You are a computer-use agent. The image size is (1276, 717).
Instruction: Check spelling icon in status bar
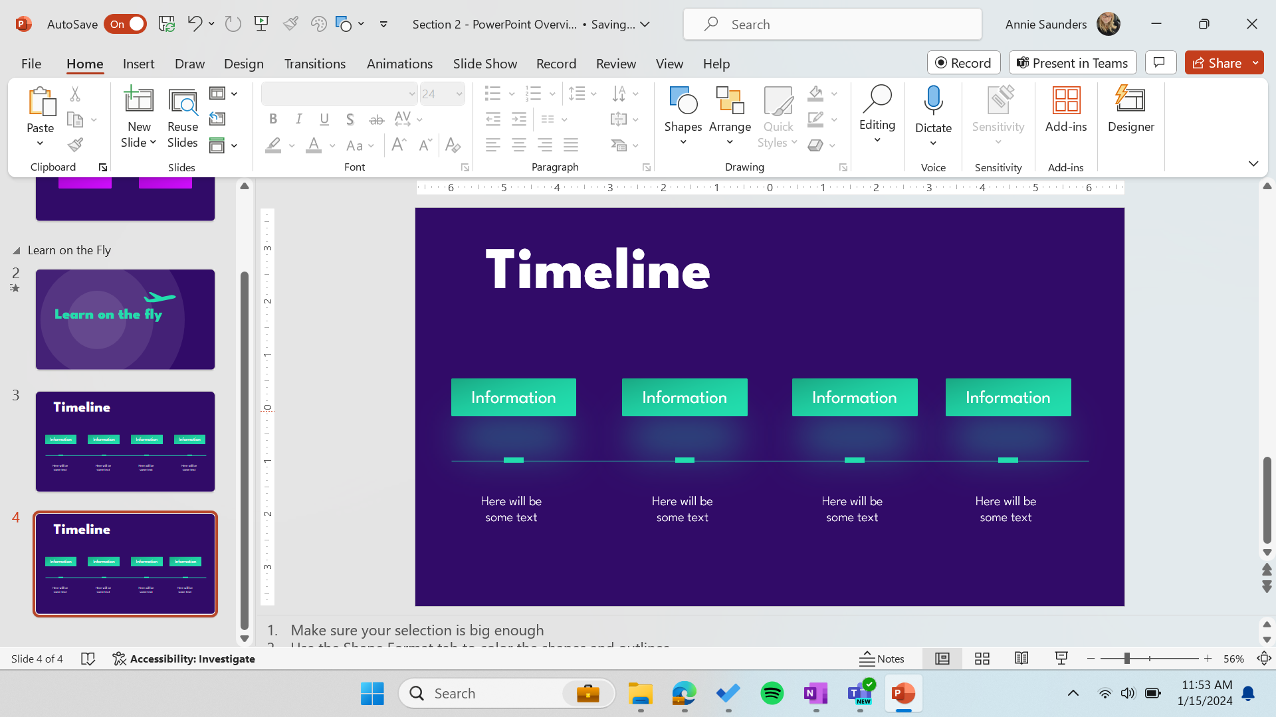pyautogui.click(x=88, y=659)
